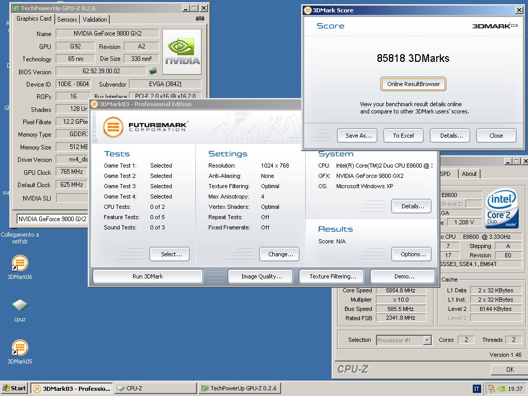Click the BIOS save chip icon in GPU-Z

(153, 71)
